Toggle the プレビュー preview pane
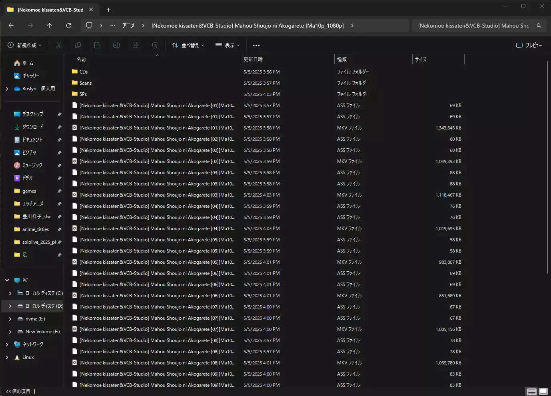Screen dimensions: 551x396 click(x=529, y=45)
